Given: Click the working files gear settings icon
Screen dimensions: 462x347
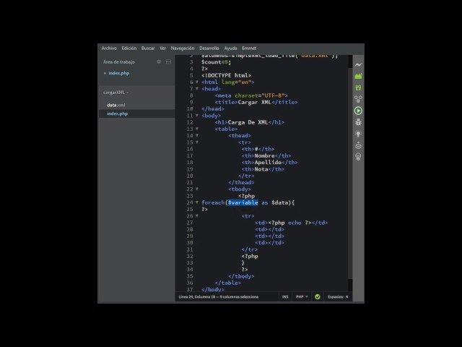Looking at the screenshot, I should click(159, 61).
